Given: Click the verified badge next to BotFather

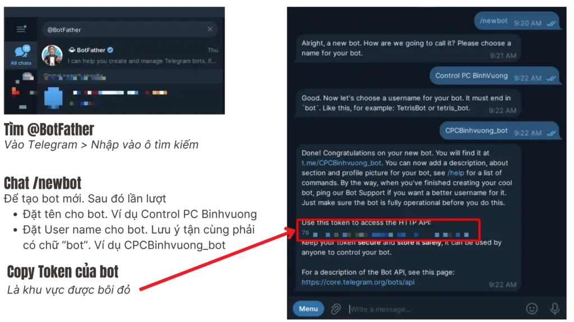Looking at the screenshot, I should pos(110,50).
